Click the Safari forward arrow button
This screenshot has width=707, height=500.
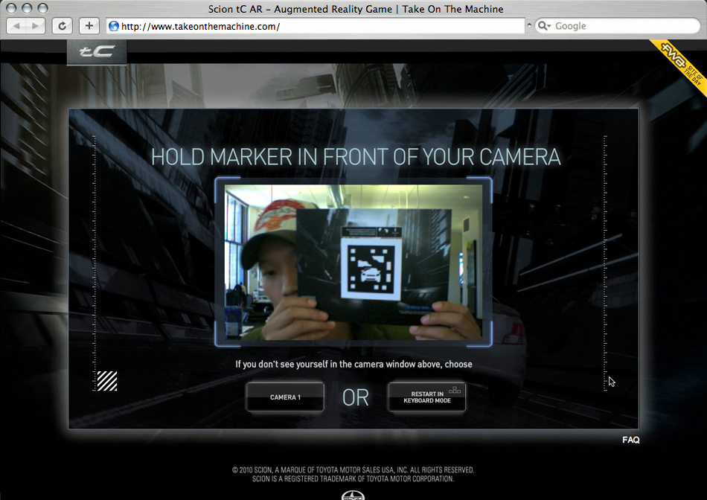pos(36,26)
